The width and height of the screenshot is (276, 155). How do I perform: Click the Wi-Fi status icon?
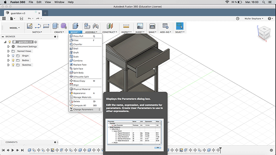tap(227, 2)
